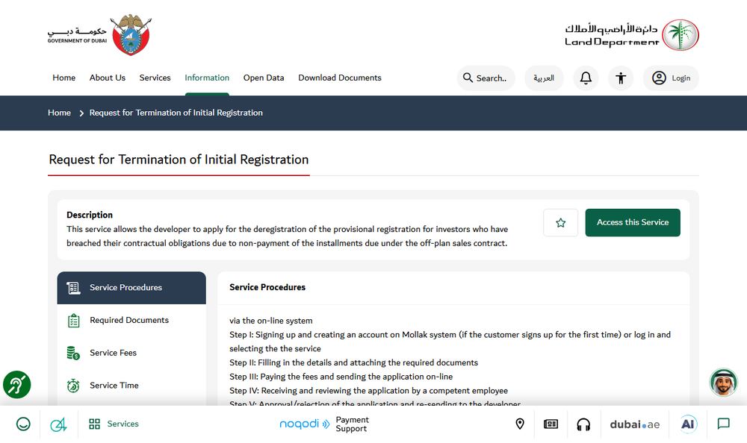The image size is (747, 443).
Task: Open the location pin icon
Action: [520, 424]
